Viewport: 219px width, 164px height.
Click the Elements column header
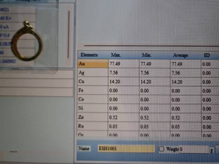tap(89, 55)
